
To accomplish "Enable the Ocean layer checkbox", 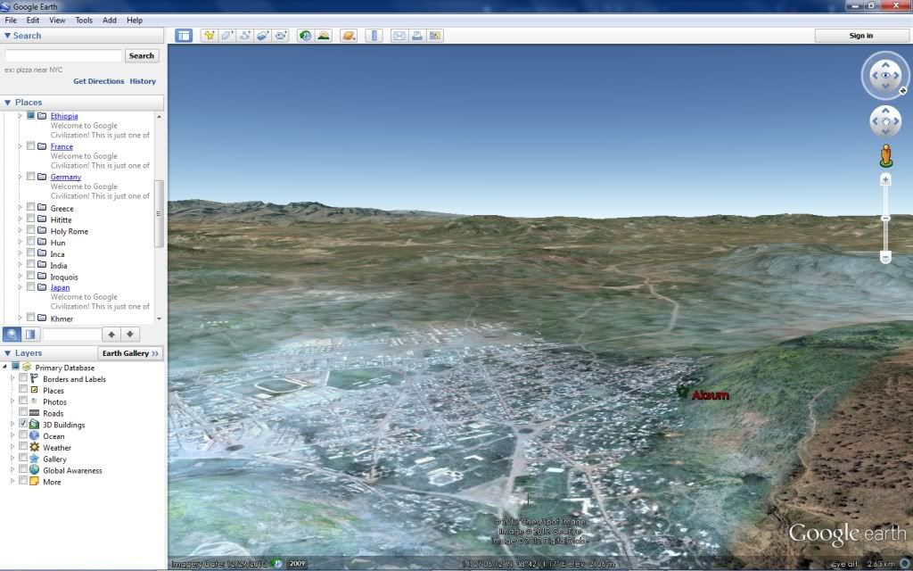I will [23, 435].
